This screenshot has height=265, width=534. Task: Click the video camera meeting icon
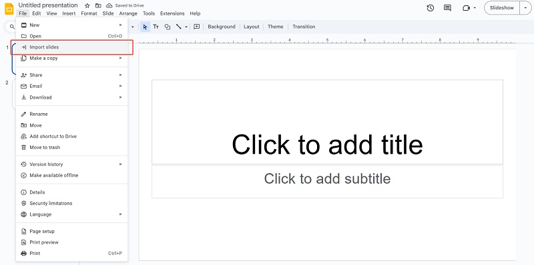pos(466,8)
